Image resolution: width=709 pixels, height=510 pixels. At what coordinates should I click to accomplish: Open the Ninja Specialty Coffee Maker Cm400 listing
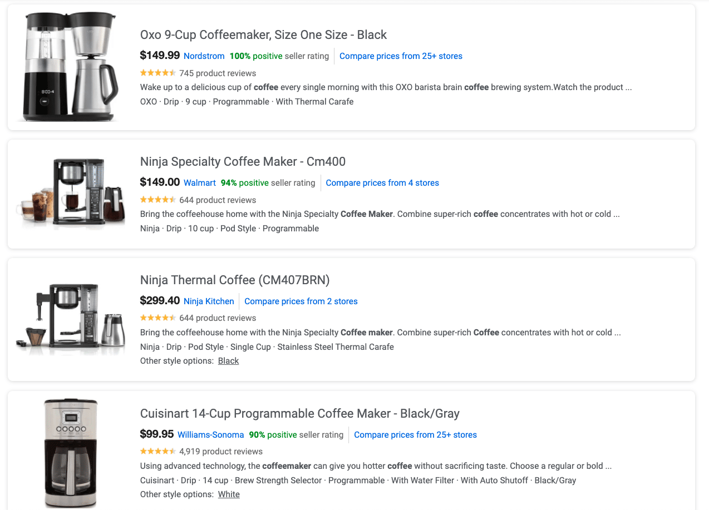243,161
